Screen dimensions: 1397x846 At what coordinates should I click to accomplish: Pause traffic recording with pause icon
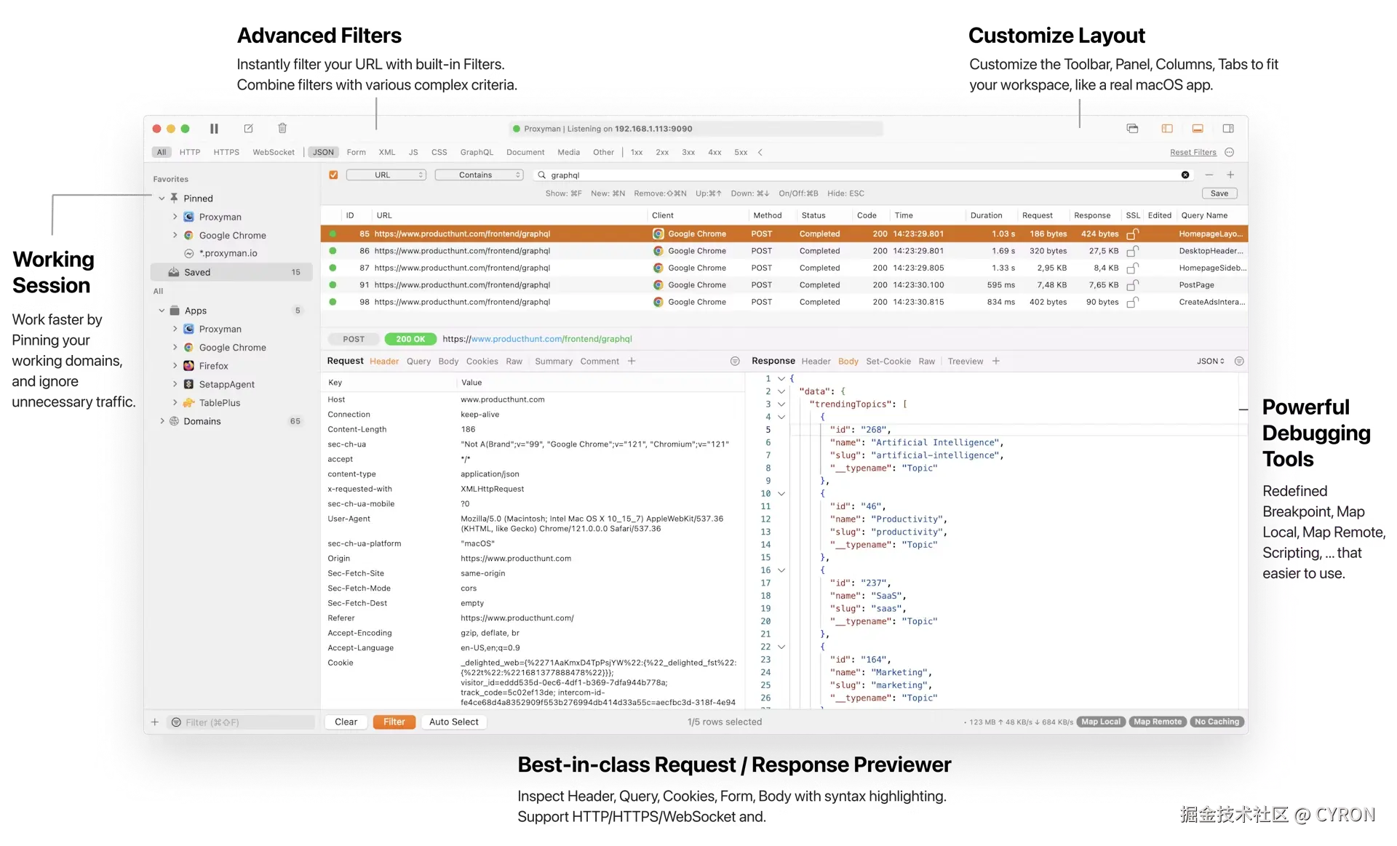coord(214,129)
